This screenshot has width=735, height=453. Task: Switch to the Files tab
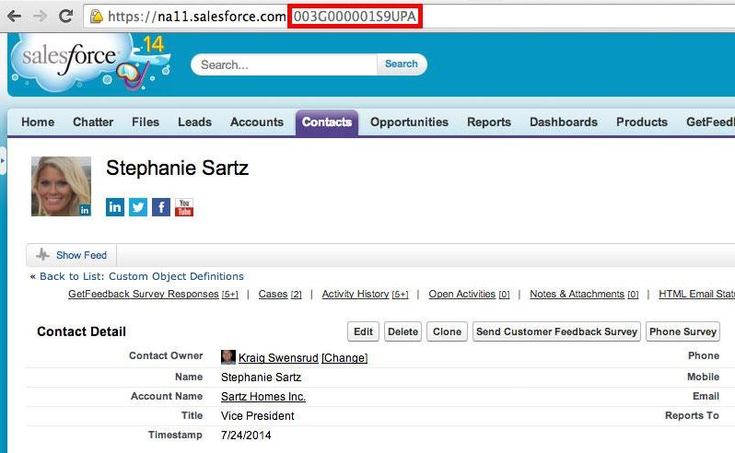click(x=146, y=122)
